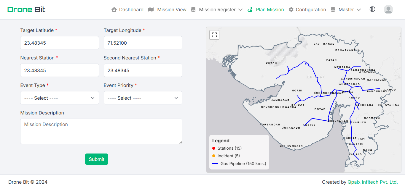Visit the Qpaix Infitech Pvt. Ltd. link
This screenshot has width=405, height=189.
372,182
